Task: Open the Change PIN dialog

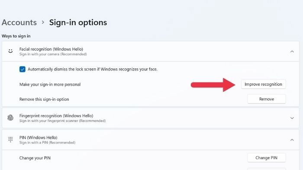Action: click(267, 158)
